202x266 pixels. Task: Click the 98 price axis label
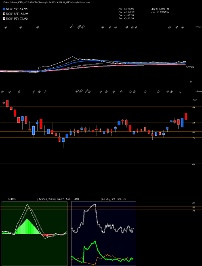click(194, 107)
